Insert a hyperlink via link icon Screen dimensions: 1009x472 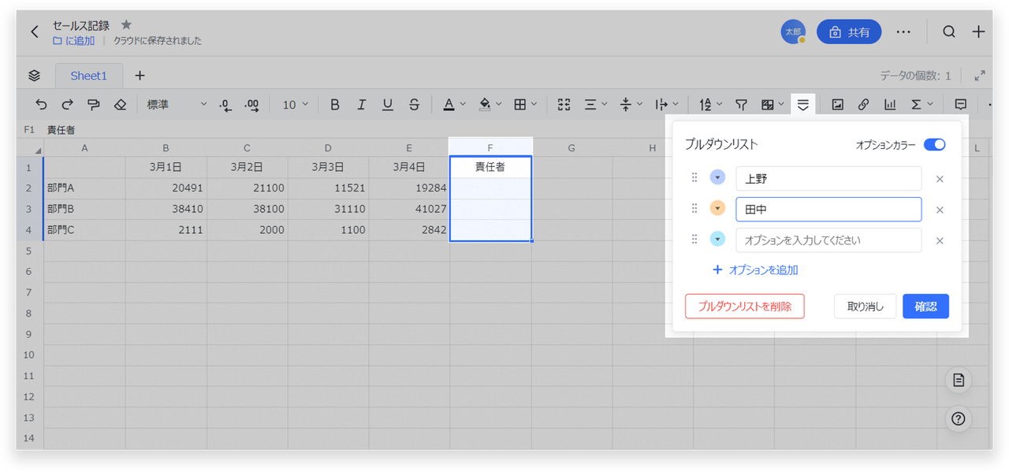[863, 104]
